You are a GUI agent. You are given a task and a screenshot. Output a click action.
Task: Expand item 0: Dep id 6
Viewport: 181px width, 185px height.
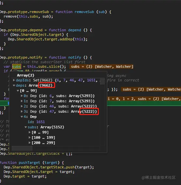click(x=22, y=96)
